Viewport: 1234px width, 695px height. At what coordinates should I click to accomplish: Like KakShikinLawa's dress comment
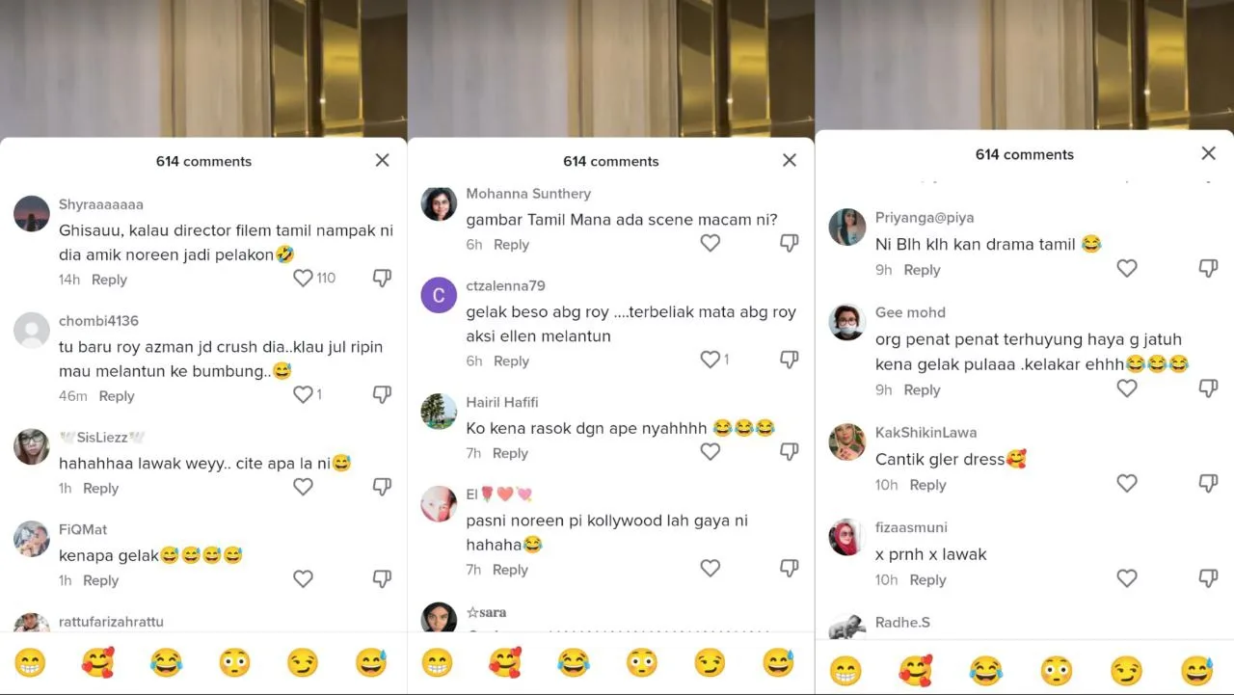[x=1127, y=483]
